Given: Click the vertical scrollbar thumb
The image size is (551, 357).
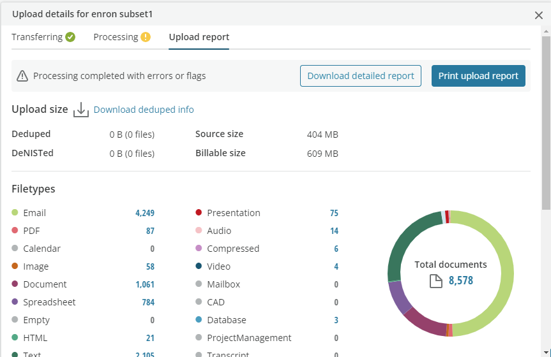Looking at the screenshot, I should 546,123.
